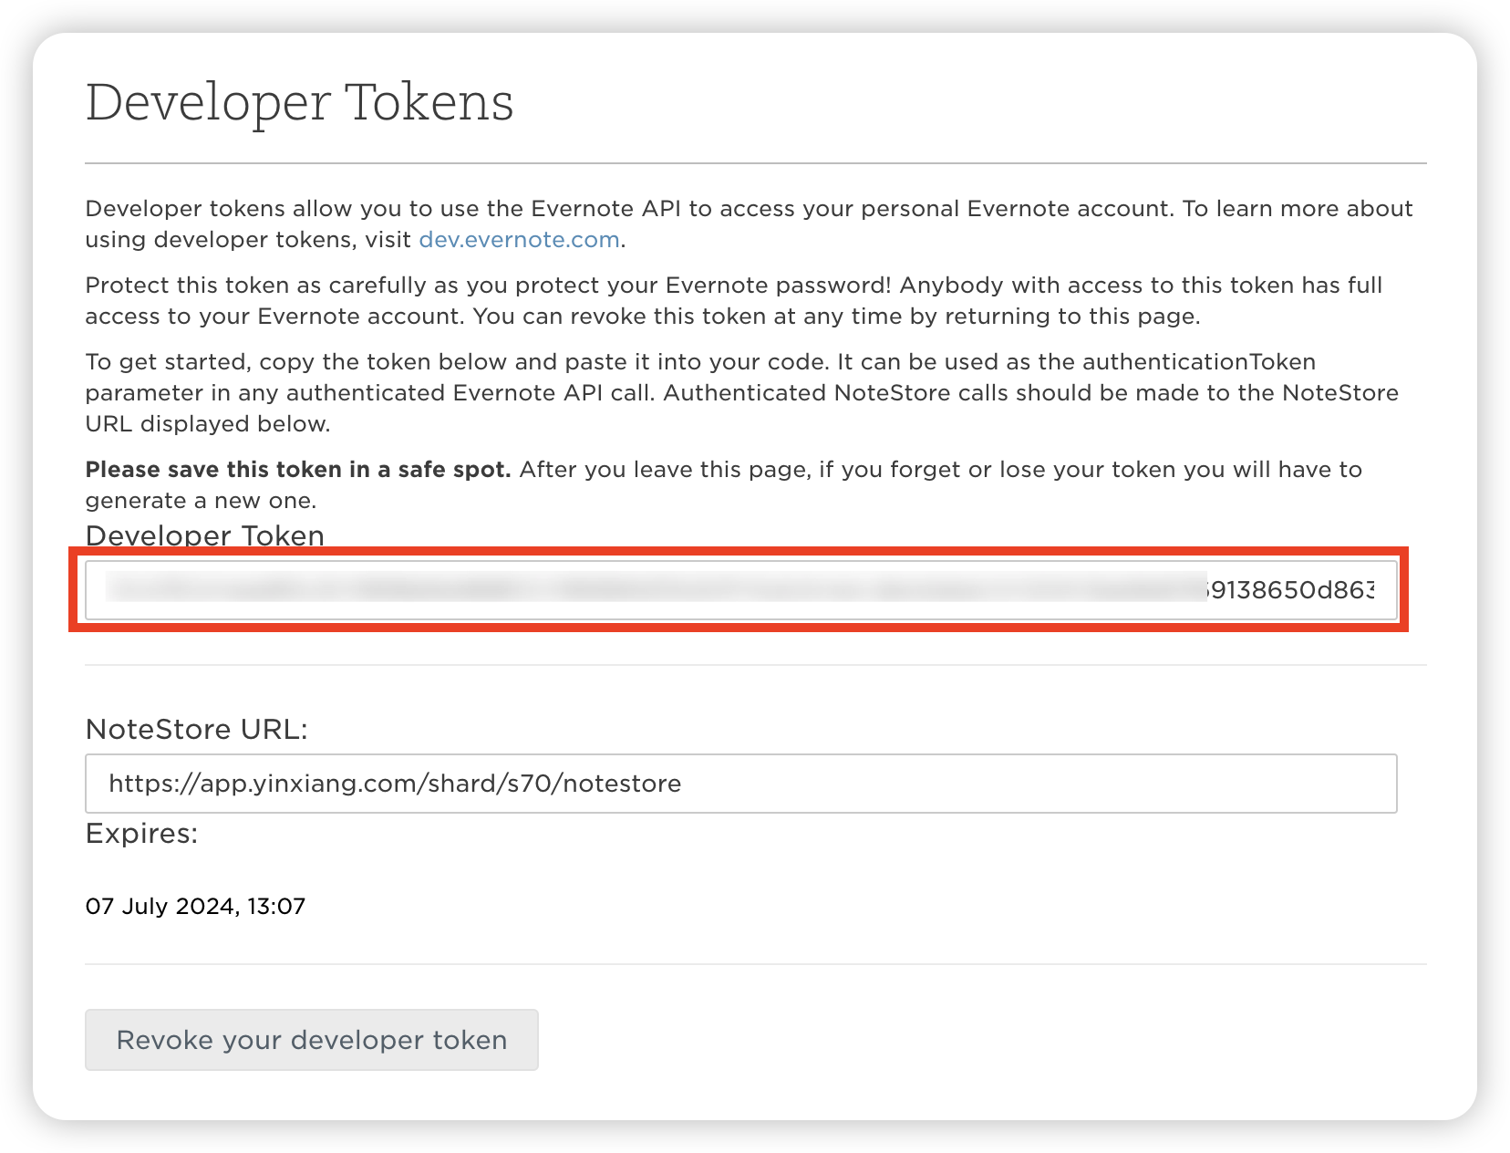Click the paragraph starting "To get started"

coord(740,393)
